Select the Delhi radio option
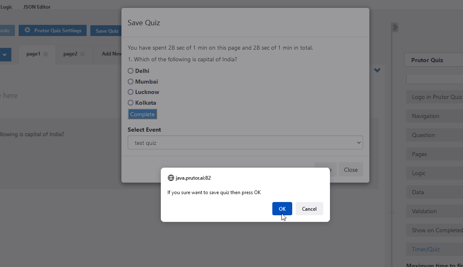The height and width of the screenshot is (267, 463). coord(131,71)
